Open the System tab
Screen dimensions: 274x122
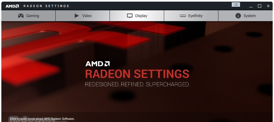pos(245,16)
